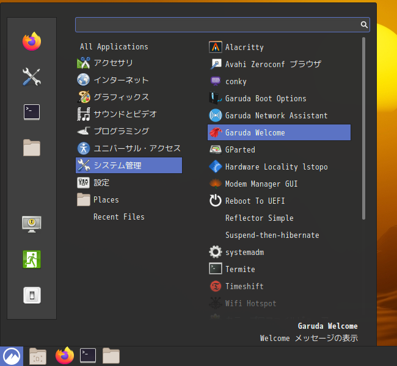Click the Garuda Boot Options icon
397x366 pixels.
[216, 98]
